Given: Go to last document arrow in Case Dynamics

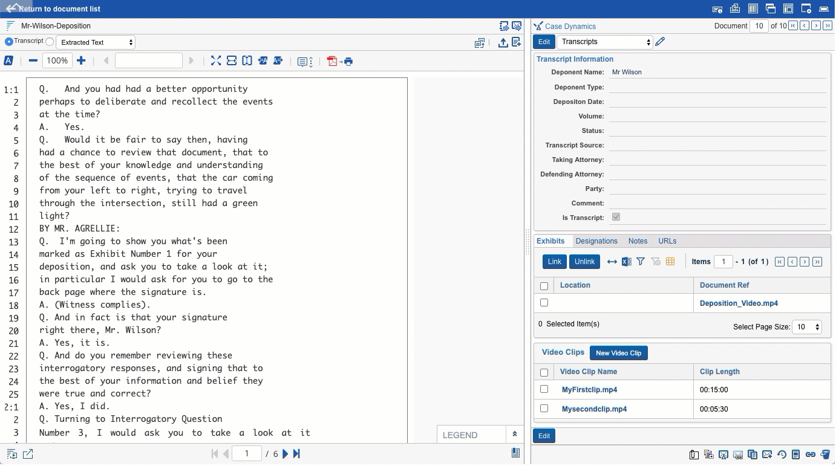Looking at the screenshot, I should click(x=828, y=25).
